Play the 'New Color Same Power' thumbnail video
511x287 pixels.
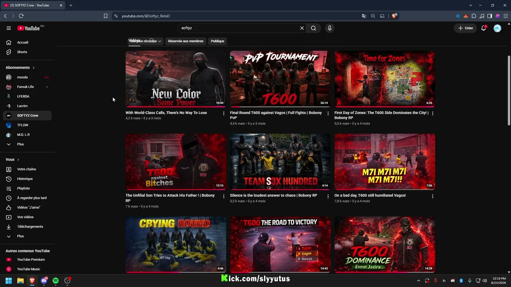[176, 79]
